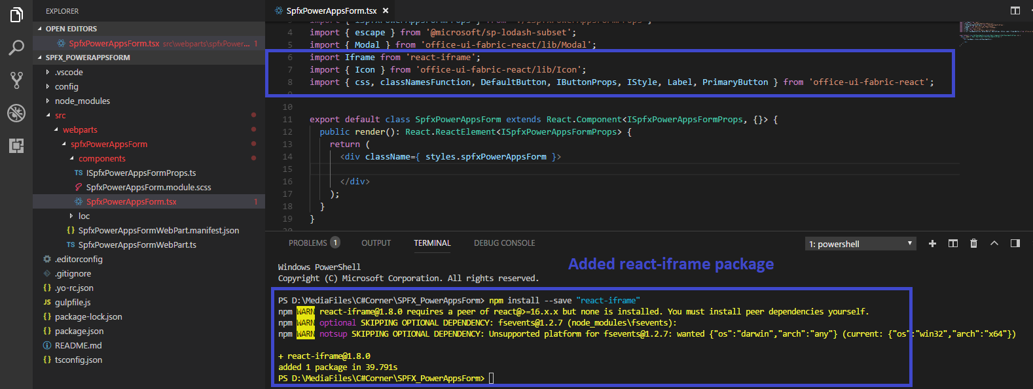Open the Debug view icon
Screen dimensions: 1033x389
pos(16,113)
